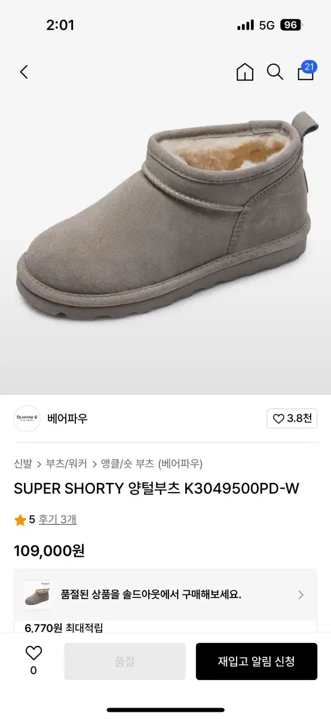The image size is (331, 719).
Task: Open the 부츠/워커 breadcrumb category
Action: (x=67, y=463)
